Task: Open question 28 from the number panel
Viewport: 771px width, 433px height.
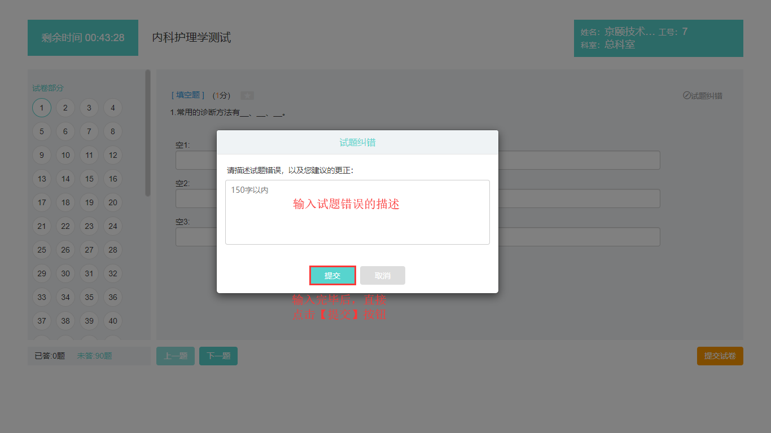Action: click(112, 250)
